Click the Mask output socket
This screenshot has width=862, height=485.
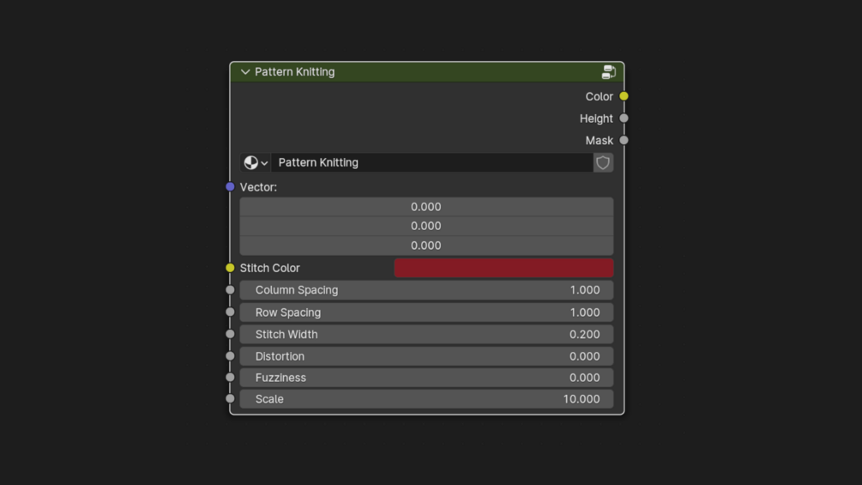[624, 140]
